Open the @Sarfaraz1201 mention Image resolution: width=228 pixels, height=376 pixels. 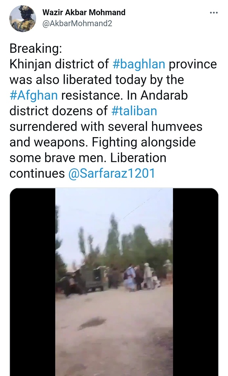(112, 173)
